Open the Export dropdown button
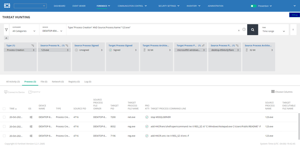Image resolution: width=300 pixels, height=146 pixels. point(35,92)
